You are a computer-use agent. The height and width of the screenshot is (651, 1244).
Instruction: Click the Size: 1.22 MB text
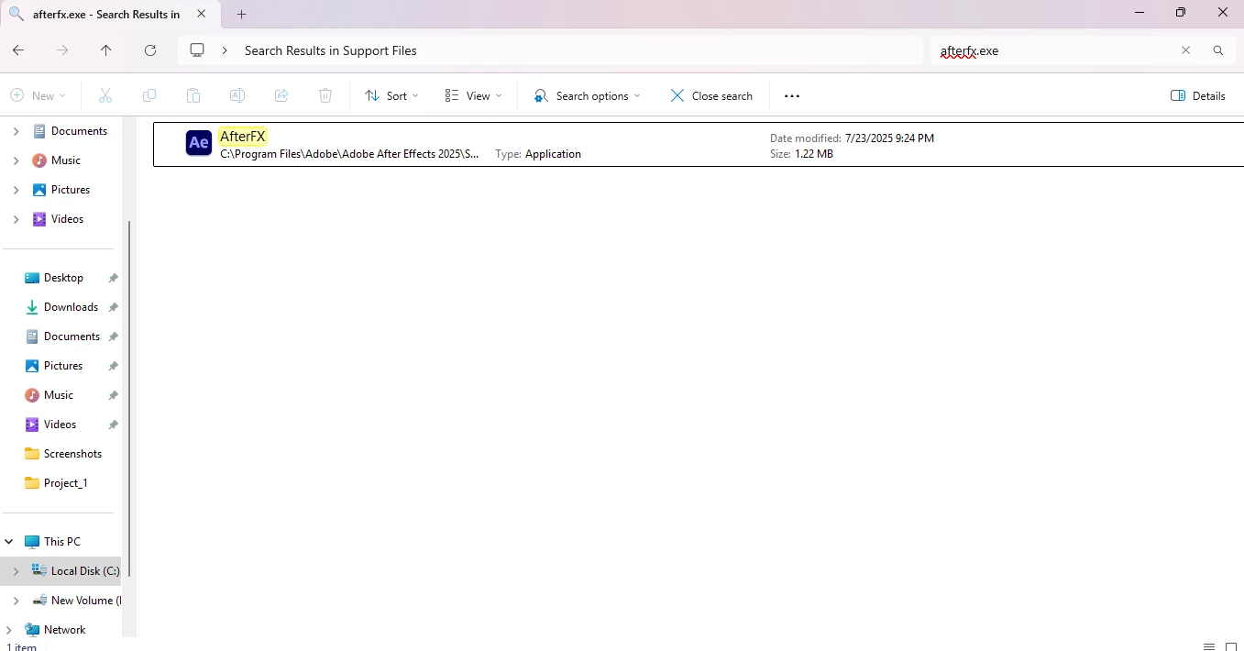click(x=801, y=154)
